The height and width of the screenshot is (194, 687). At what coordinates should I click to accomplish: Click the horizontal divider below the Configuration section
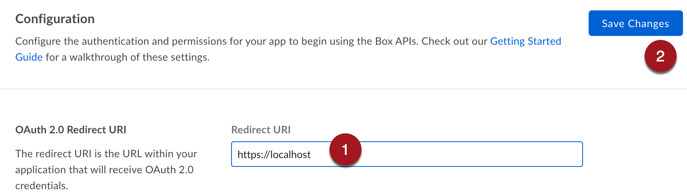(x=343, y=89)
